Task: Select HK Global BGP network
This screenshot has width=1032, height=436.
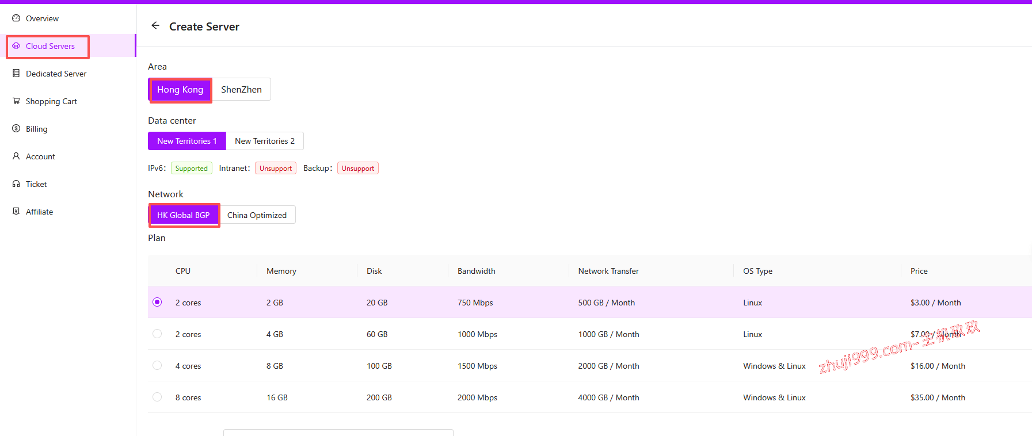Action: click(x=184, y=215)
